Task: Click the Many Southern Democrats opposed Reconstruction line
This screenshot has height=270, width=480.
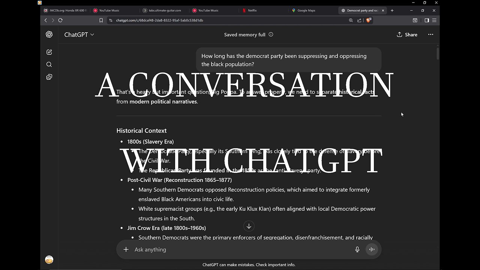Action: pos(254,194)
